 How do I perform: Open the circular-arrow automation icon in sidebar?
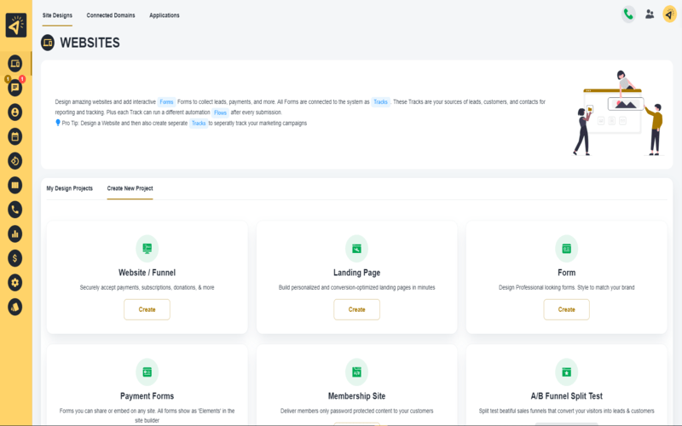14,161
